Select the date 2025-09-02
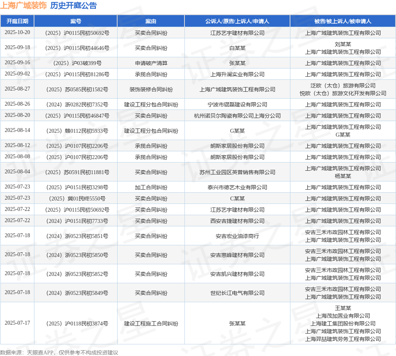396x356 pixels. [x=17, y=74]
